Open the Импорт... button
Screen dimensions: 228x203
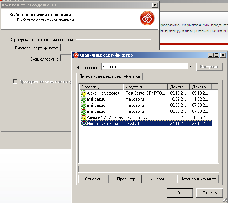tap(159, 179)
